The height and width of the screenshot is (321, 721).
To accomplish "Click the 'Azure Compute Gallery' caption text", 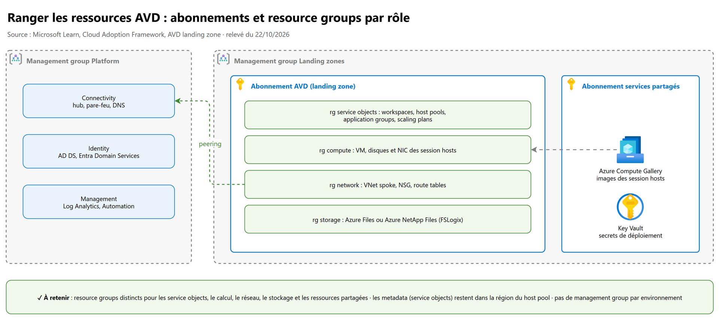I will [630, 171].
